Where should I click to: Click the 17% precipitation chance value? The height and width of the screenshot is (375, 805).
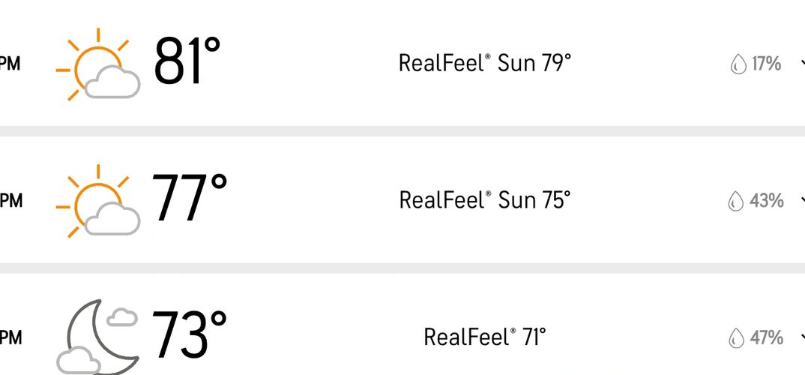click(x=767, y=64)
